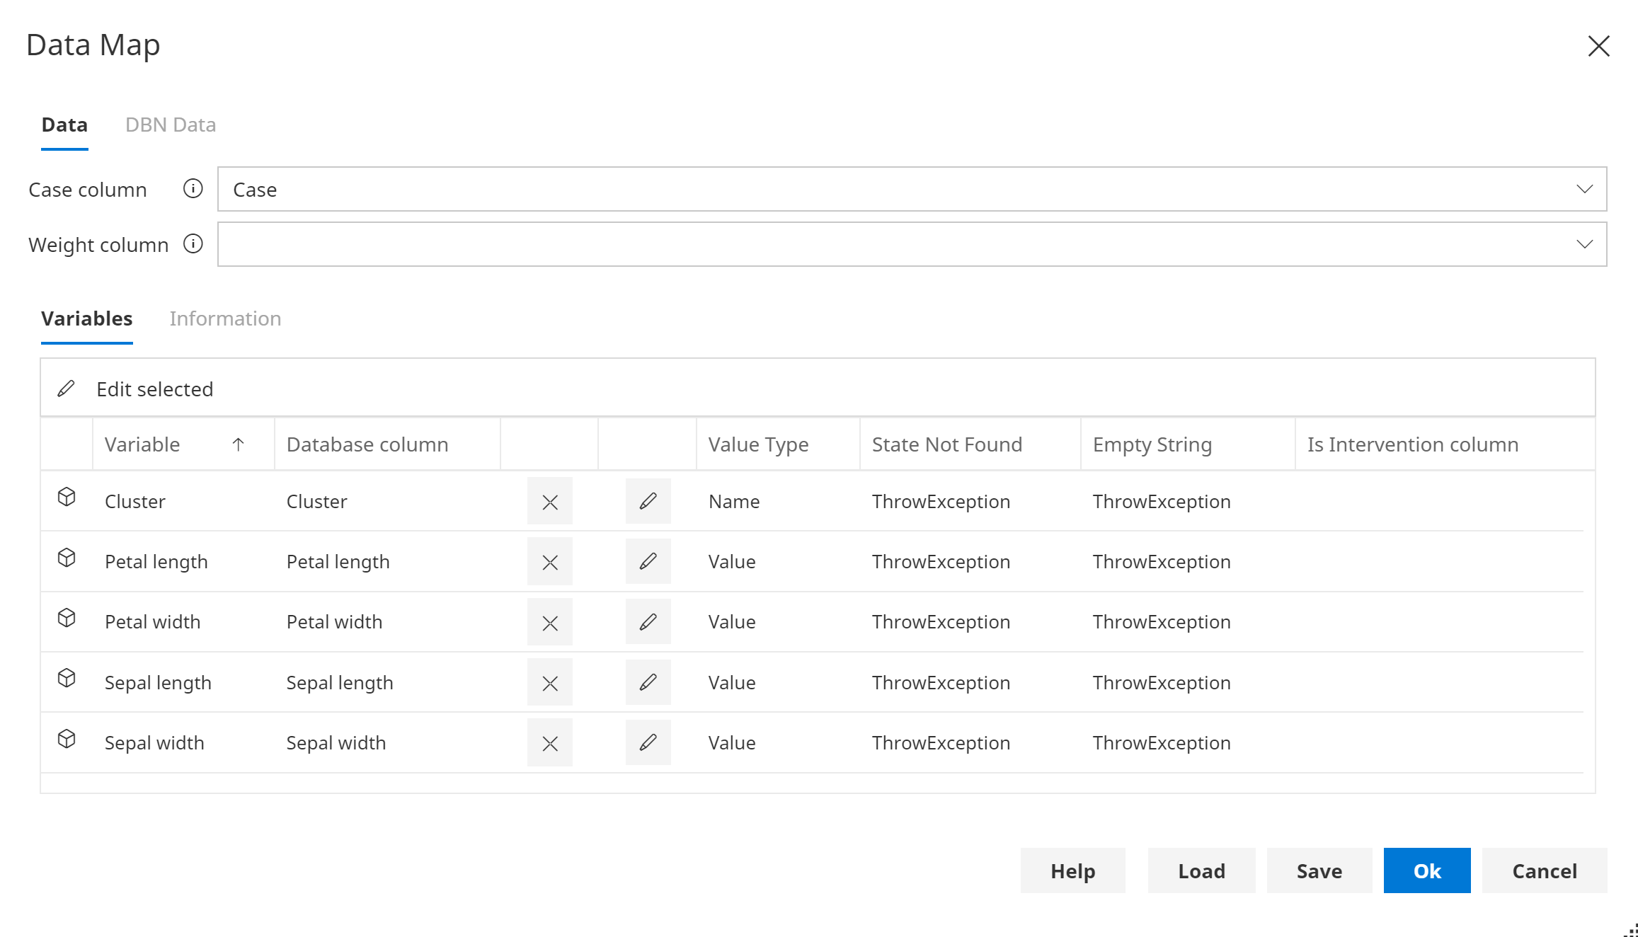Click the Petal width variable node icon
The height and width of the screenshot is (937, 1638).
pyautogui.click(x=67, y=620)
